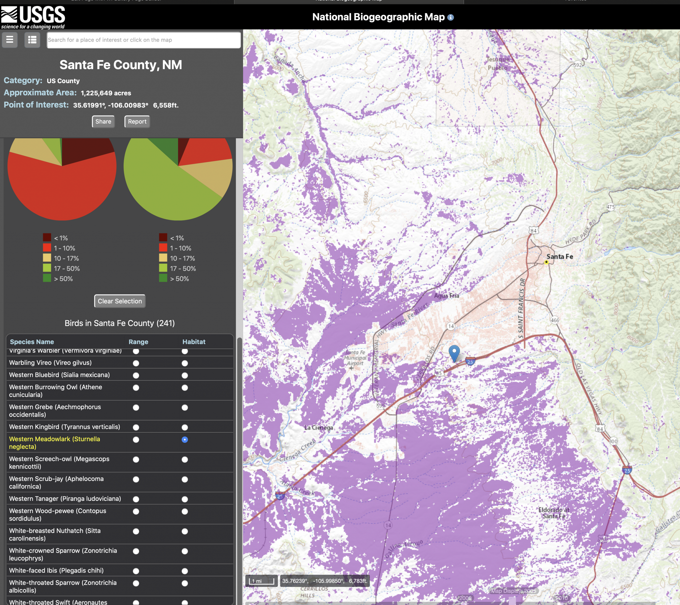Click the place search input field
This screenshot has width=680, height=605.
click(x=143, y=40)
